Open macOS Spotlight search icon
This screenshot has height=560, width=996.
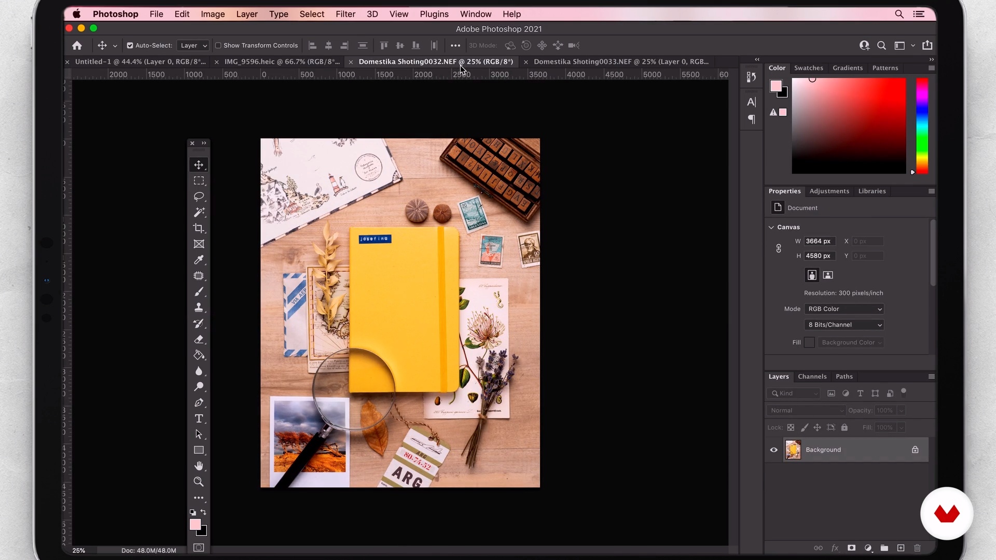[x=900, y=14]
